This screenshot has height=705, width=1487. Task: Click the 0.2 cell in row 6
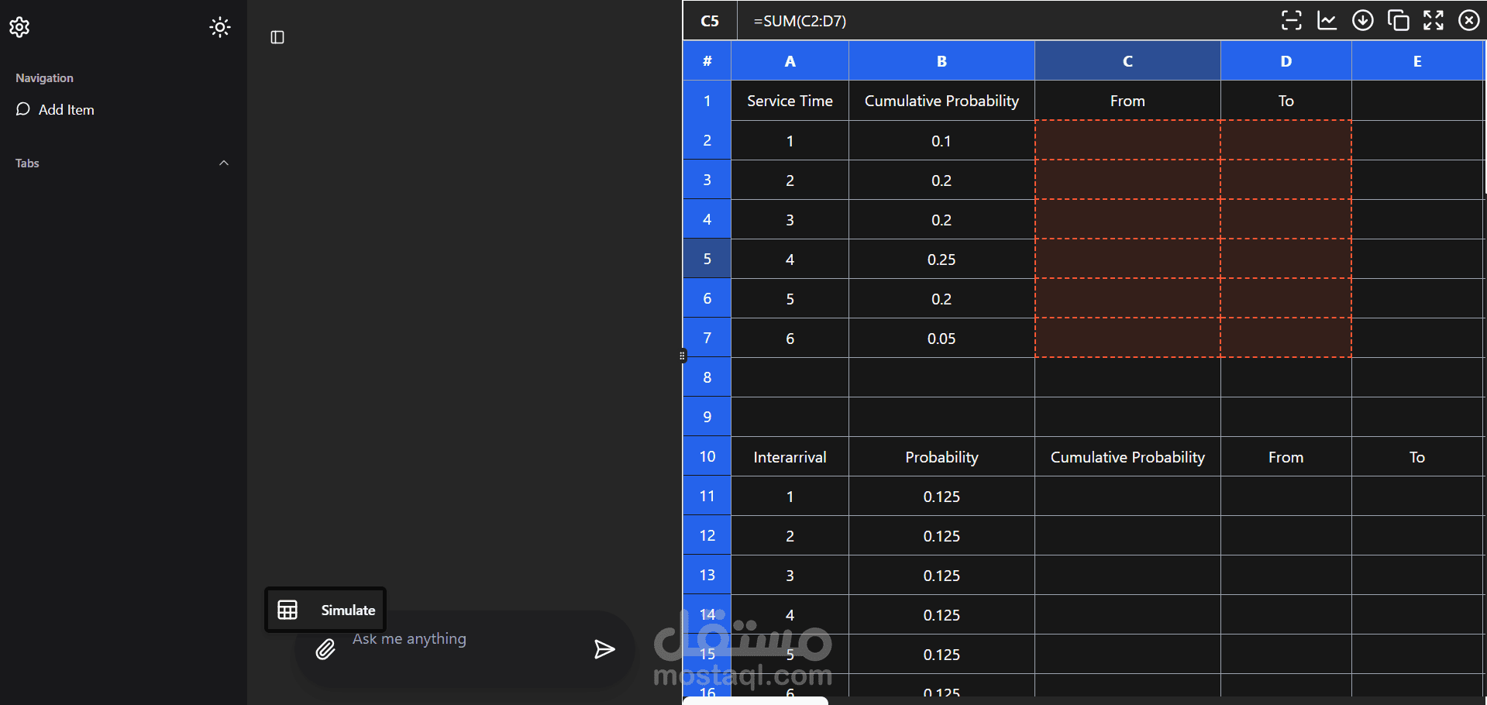941,299
